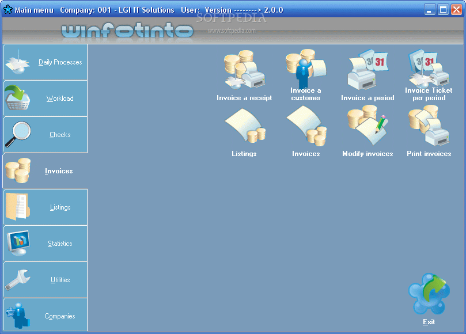Launch the Invoice a period icon
Viewport: 466px width, 334px height.
point(368,70)
